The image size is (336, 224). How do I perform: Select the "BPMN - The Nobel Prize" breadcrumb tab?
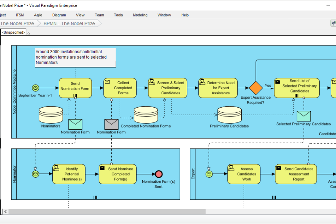click(69, 23)
